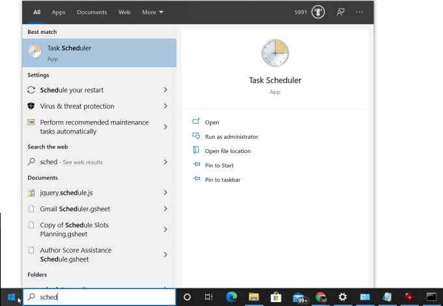Open Microsoft Edge from the taskbar
Viewport: 443px width, 306px height.
(x=232, y=297)
